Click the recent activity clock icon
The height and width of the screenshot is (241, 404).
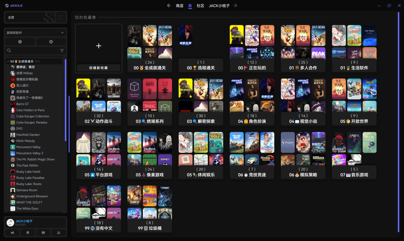click(20, 41)
